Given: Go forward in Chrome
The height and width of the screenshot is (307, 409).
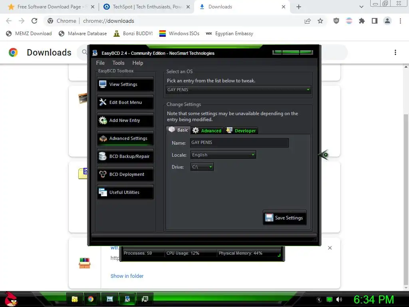Looking at the screenshot, I should point(22,21).
